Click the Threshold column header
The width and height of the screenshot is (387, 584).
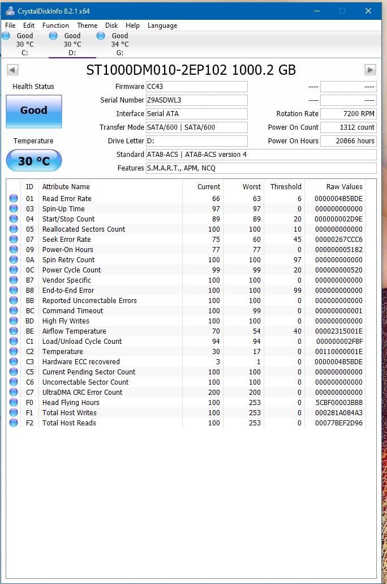tap(284, 186)
